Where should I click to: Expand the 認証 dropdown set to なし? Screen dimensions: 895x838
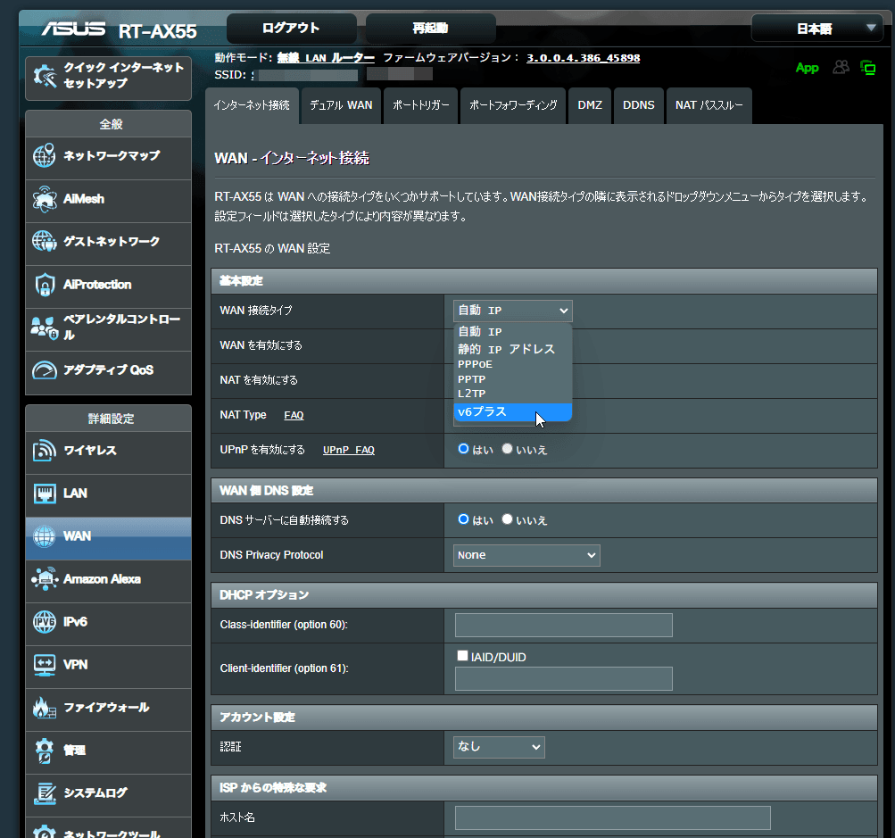point(499,746)
